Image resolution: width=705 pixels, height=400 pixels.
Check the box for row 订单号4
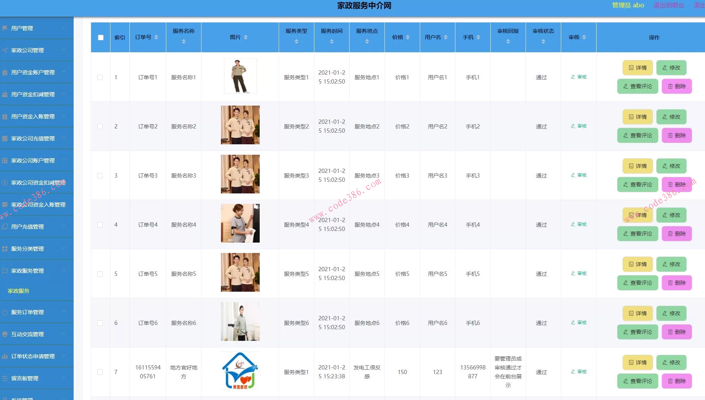point(100,225)
